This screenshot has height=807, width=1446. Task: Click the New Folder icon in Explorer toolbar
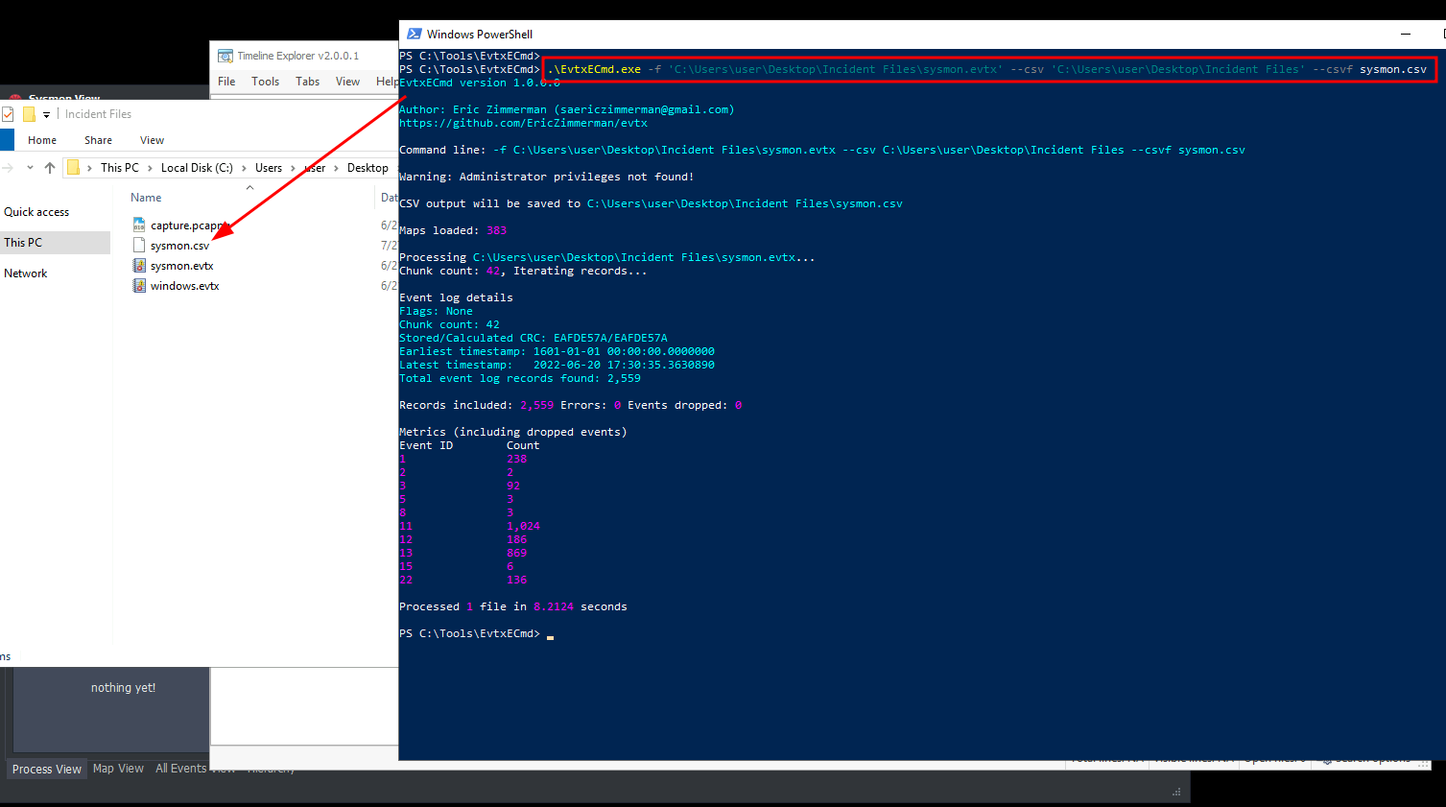coord(29,114)
